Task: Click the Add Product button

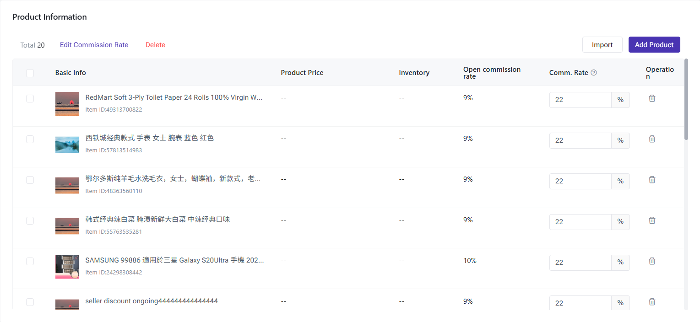Action: coord(654,45)
